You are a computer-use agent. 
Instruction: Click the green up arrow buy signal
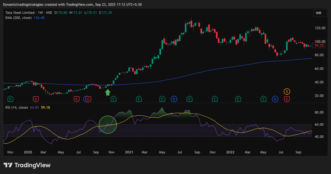coord(108,92)
